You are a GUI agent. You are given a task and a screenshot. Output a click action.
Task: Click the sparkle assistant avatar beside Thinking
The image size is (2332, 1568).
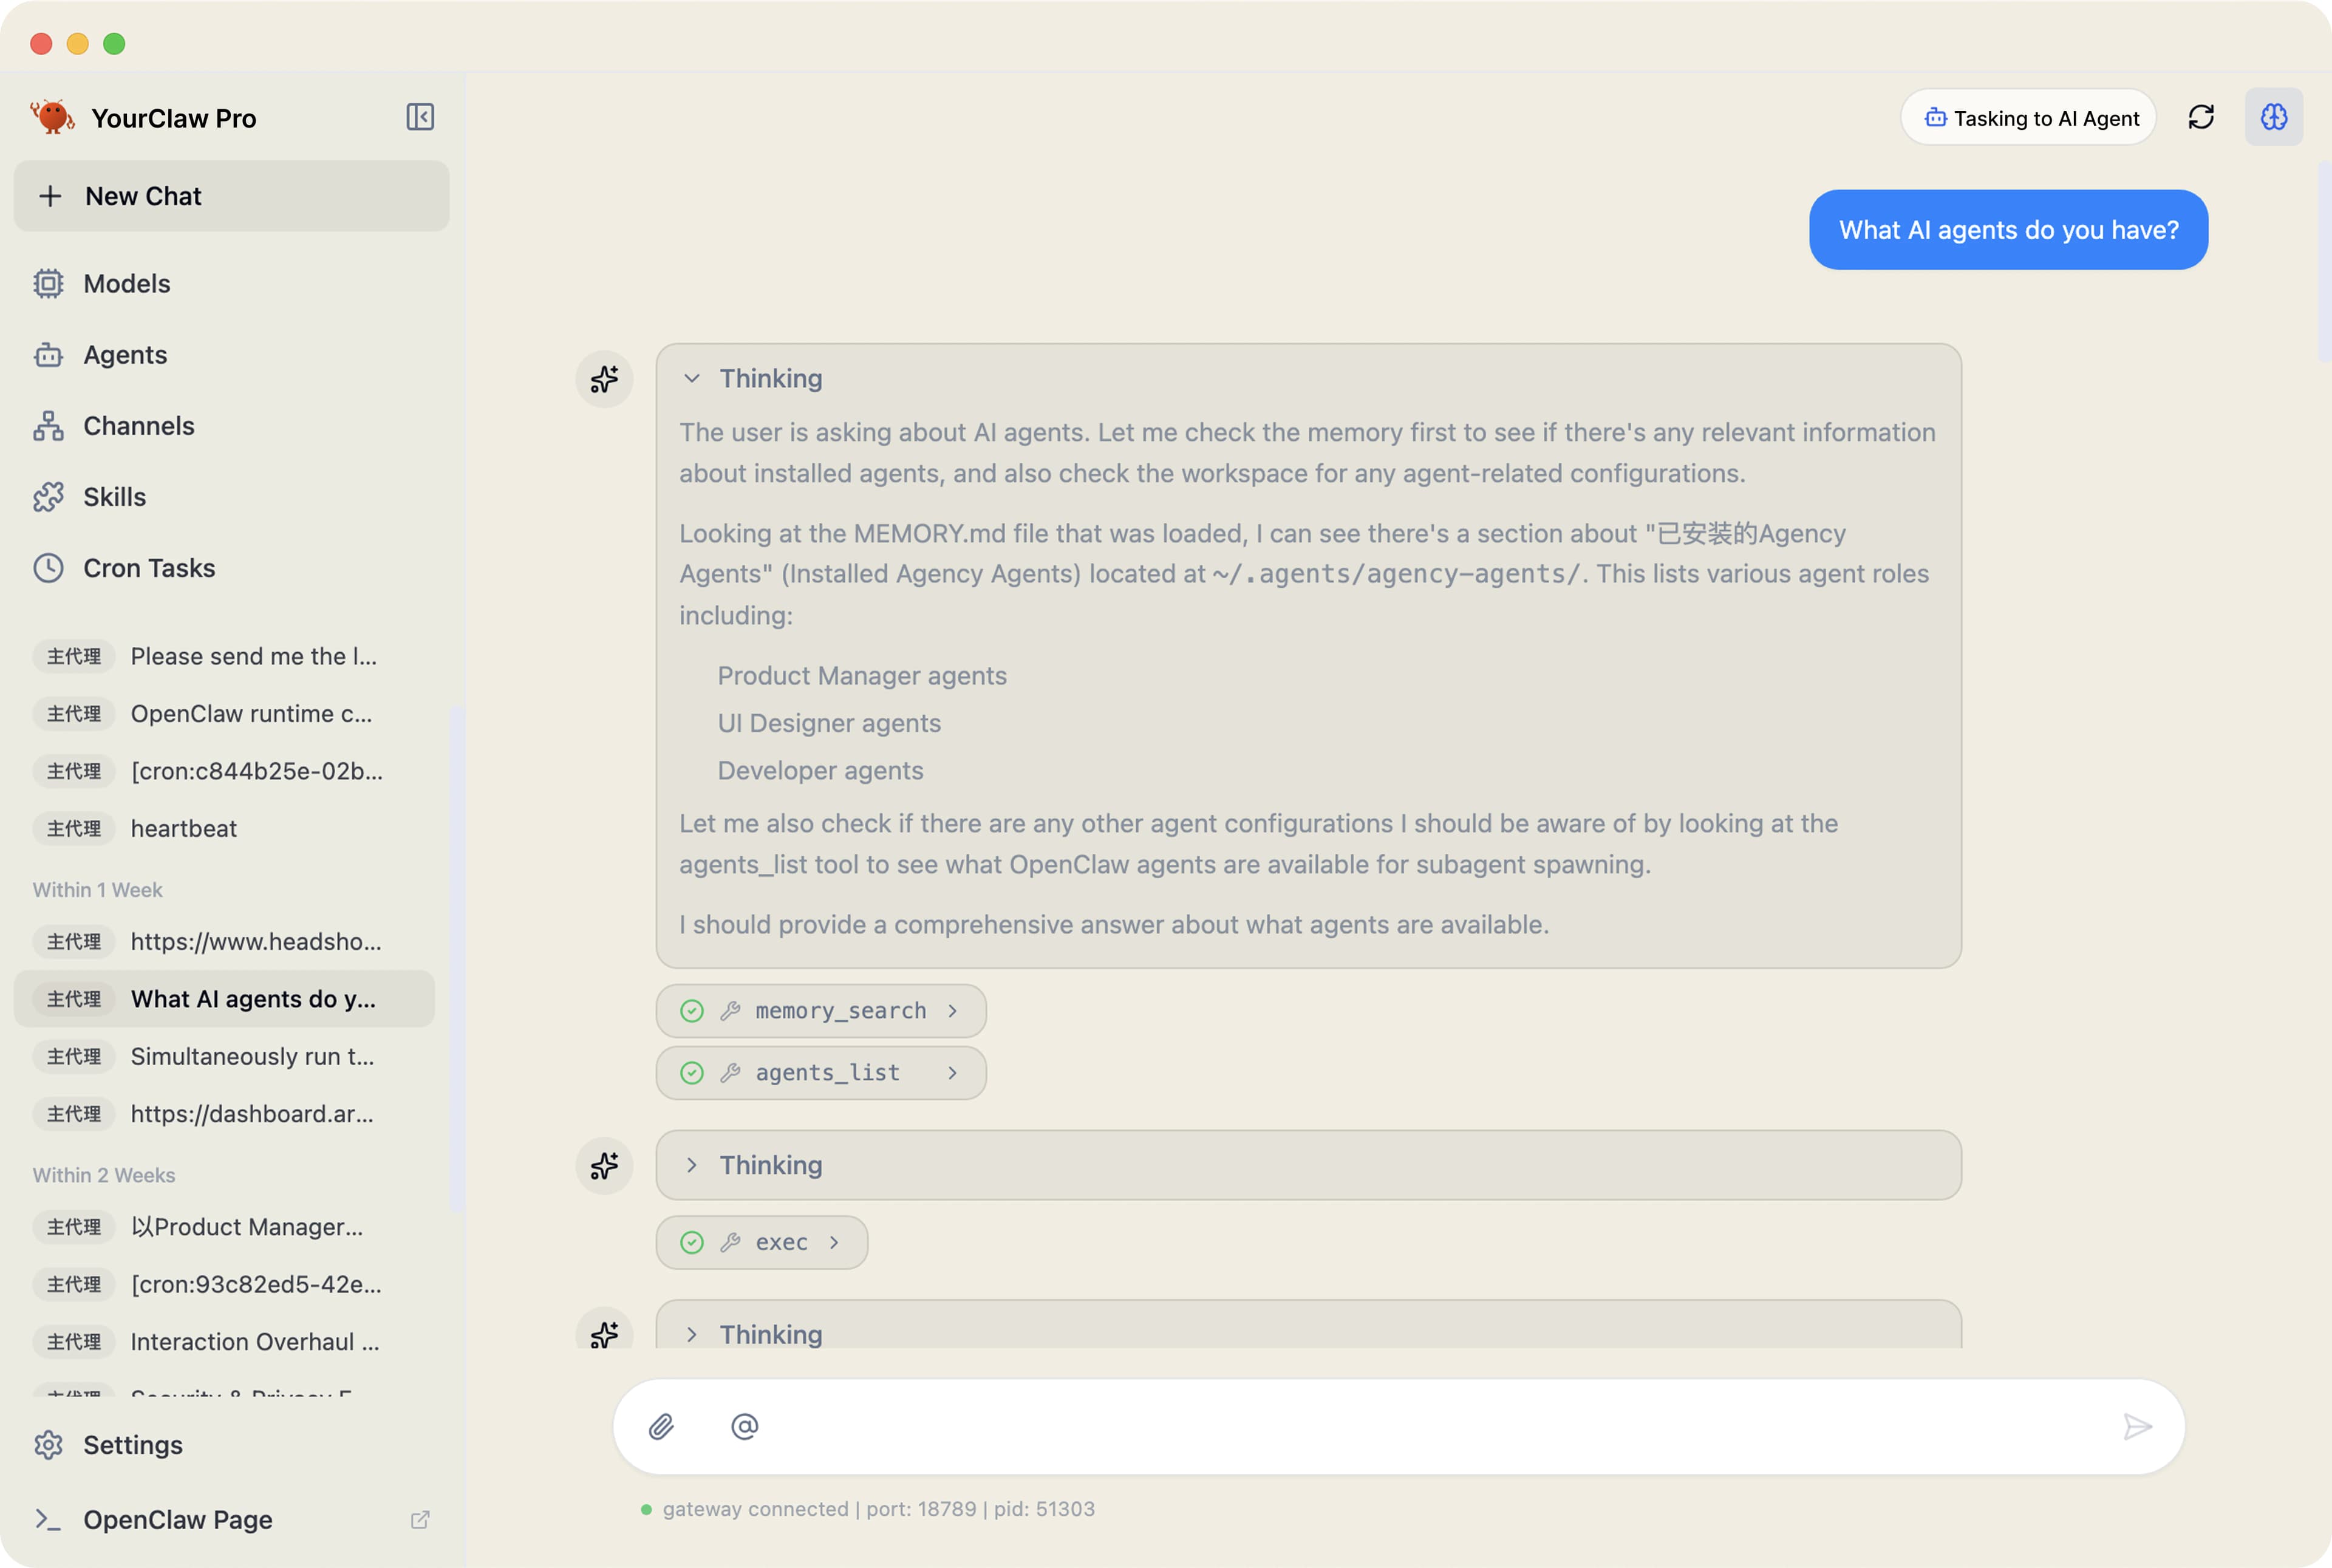[x=604, y=379]
